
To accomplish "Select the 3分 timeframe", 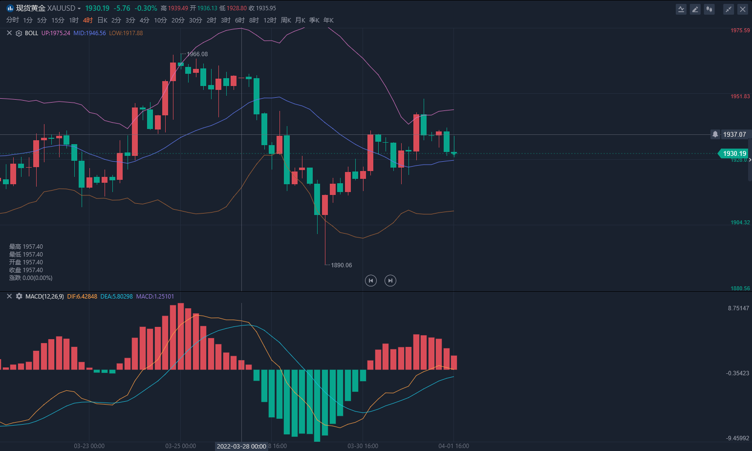I will 130,20.
